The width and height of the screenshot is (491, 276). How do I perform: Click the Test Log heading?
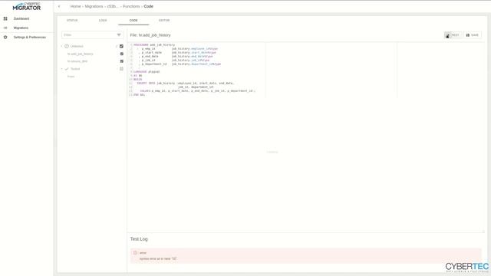tap(139, 239)
